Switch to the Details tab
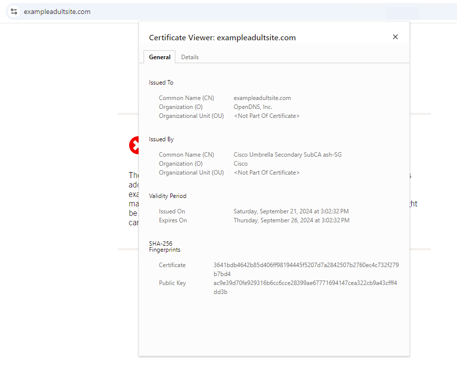Viewport: 457px width, 383px height. [x=190, y=57]
